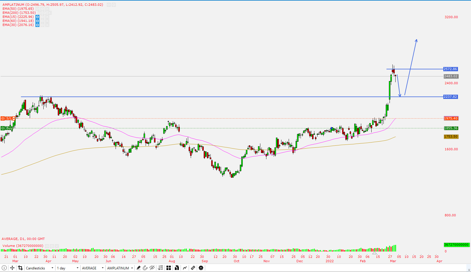Click the info icon in the toolbar
The image size is (471, 272).
click(x=4, y=268)
